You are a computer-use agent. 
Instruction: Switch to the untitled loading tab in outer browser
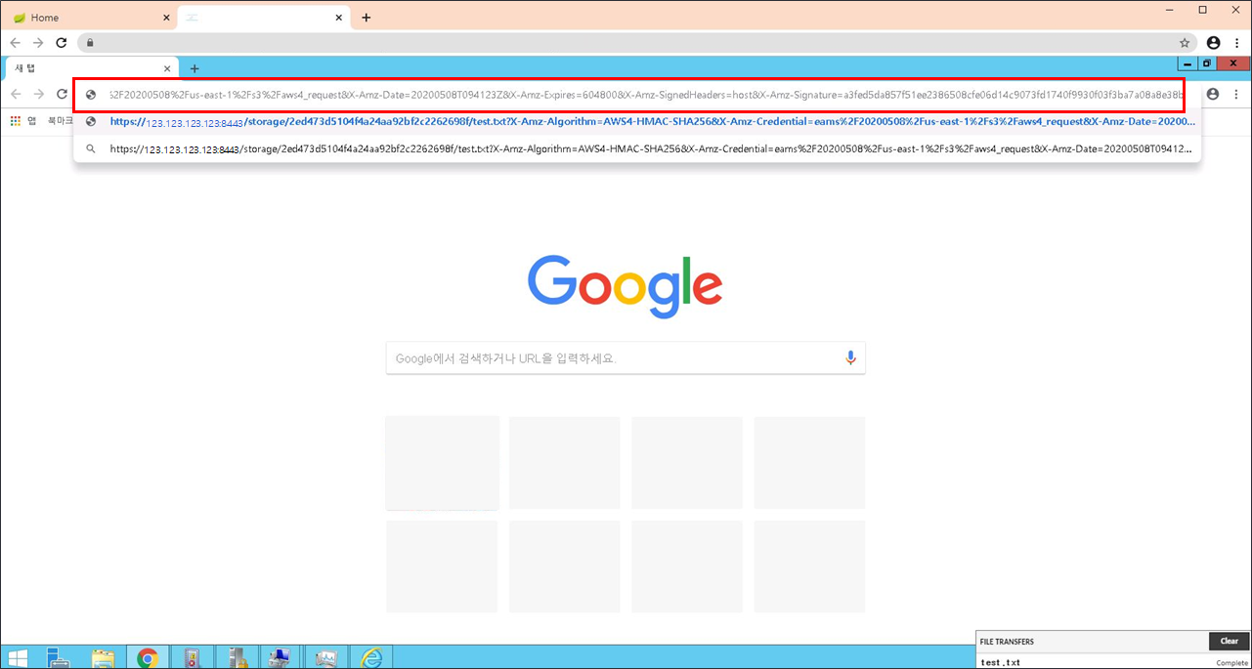pyautogui.click(x=264, y=18)
